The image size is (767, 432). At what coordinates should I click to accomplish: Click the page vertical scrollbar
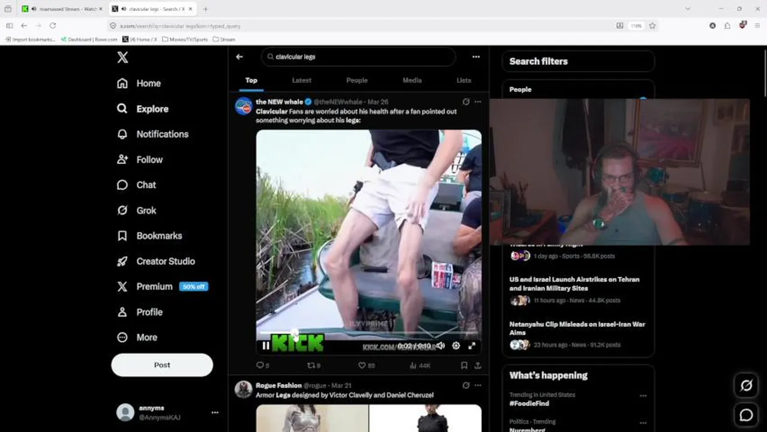coord(764,72)
